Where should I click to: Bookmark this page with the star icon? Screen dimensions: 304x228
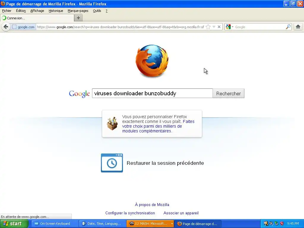[208, 27]
